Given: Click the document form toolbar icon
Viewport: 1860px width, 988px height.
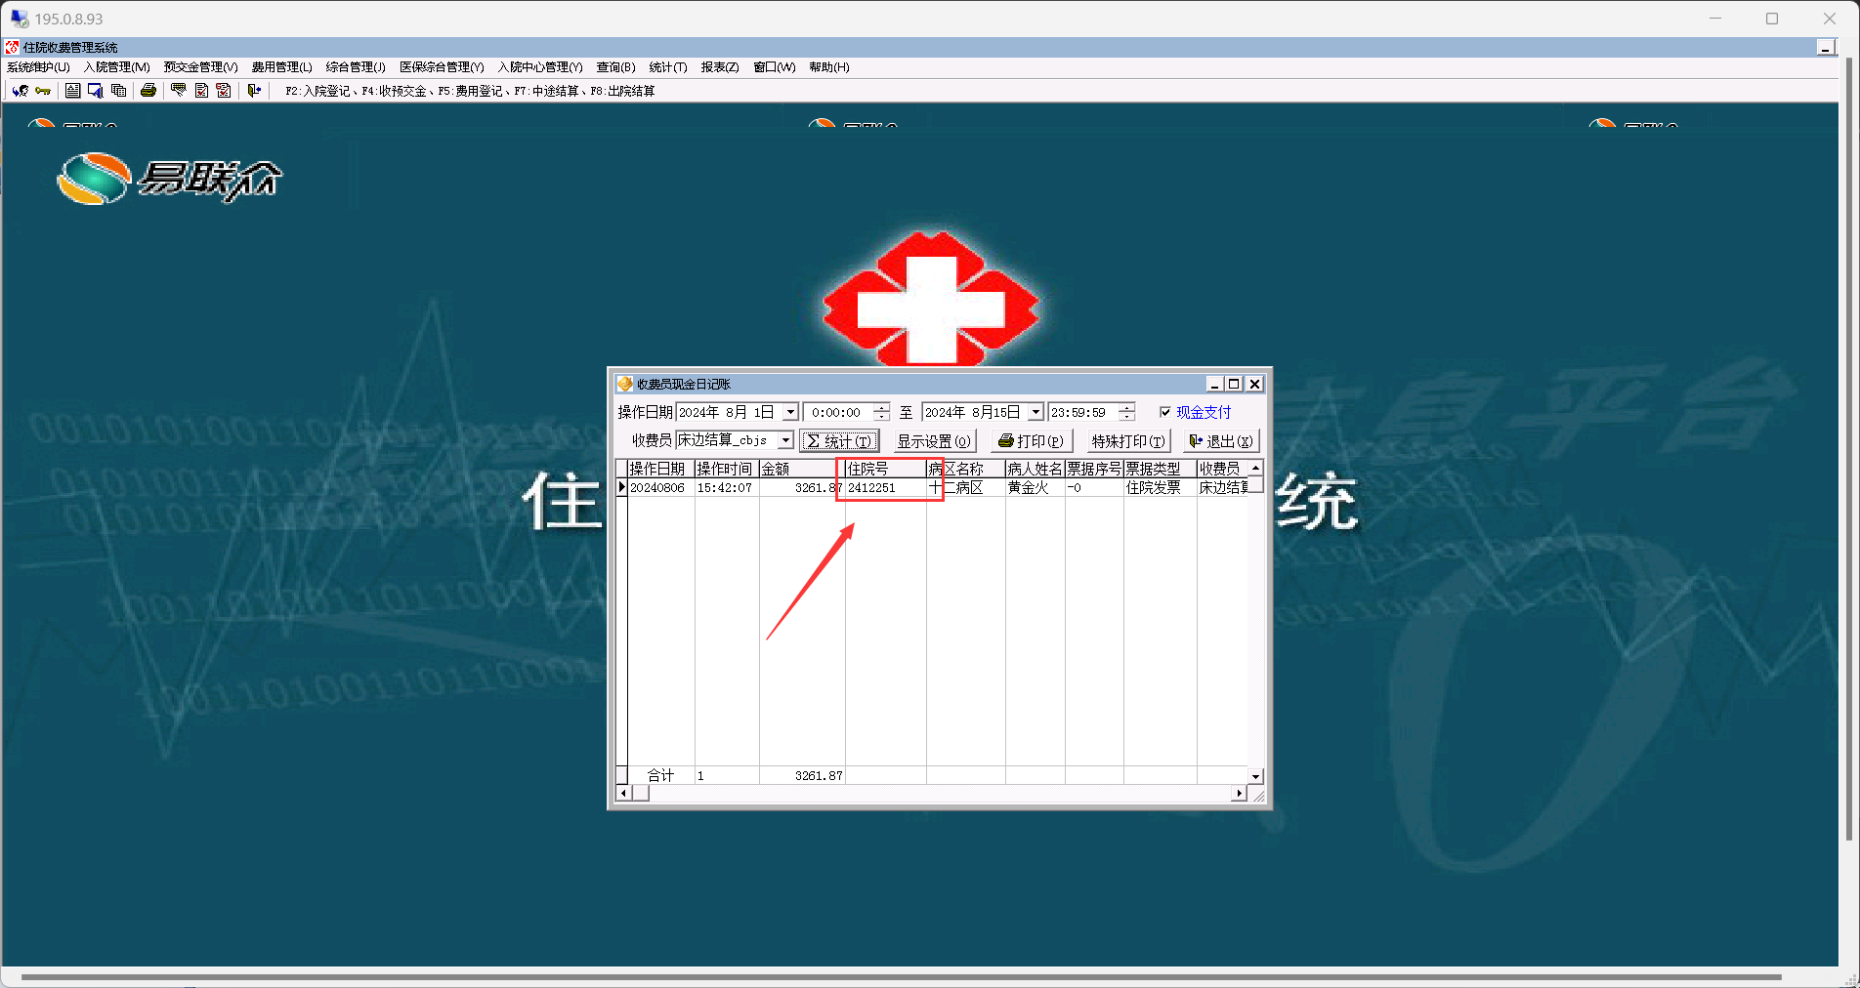Looking at the screenshot, I should [x=73, y=91].
